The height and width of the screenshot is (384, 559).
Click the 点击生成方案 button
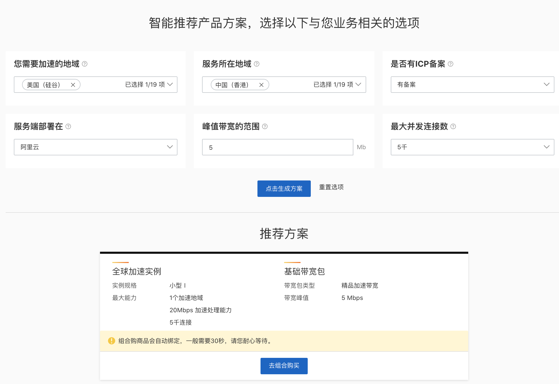[x=284, y=189]
